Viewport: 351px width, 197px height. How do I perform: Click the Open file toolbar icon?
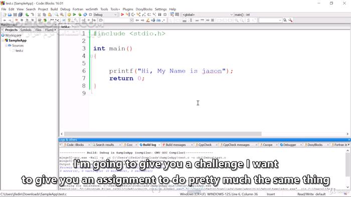click(10, 14)
